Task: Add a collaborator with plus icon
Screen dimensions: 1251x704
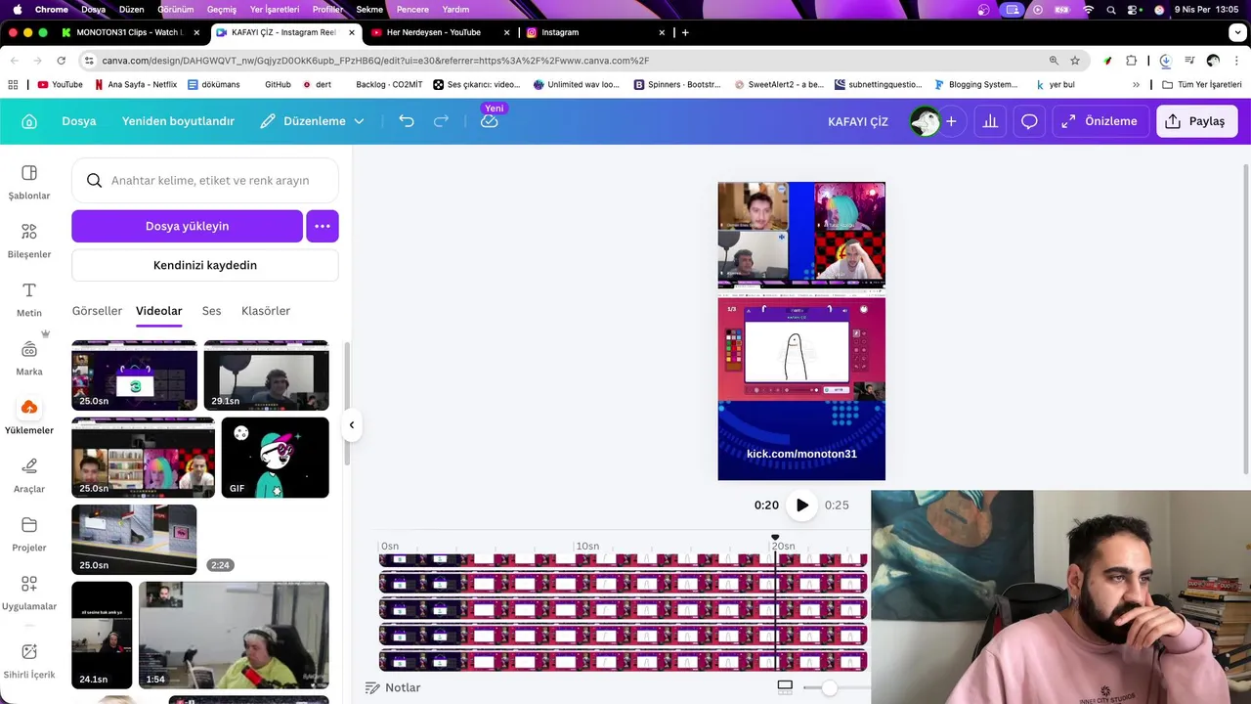Action: tap(951, 121)
